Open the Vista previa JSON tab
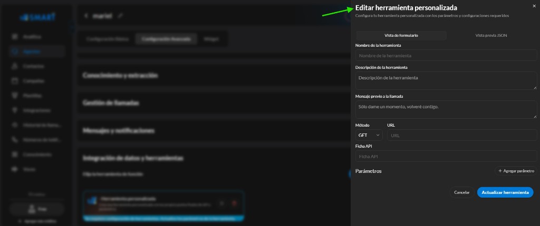The width and height of the screenshot is (540, 226). tap(491, 35)
